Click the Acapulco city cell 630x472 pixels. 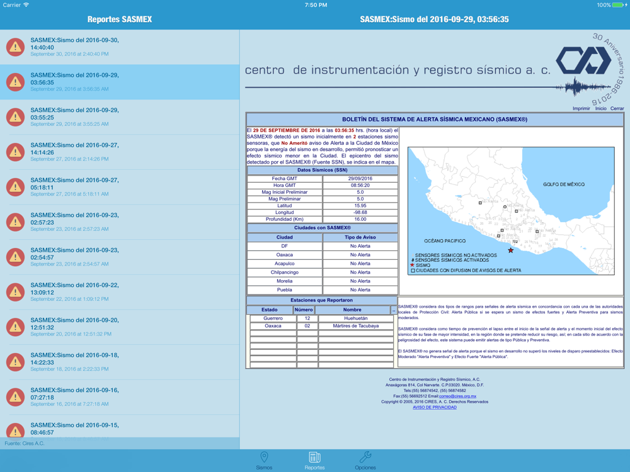point(285,264)
